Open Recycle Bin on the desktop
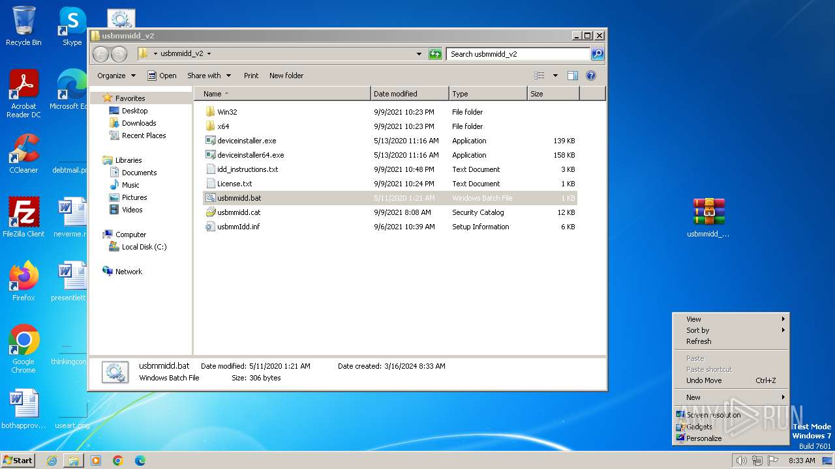This screenshot has height=469, width=835. point(23,26)
